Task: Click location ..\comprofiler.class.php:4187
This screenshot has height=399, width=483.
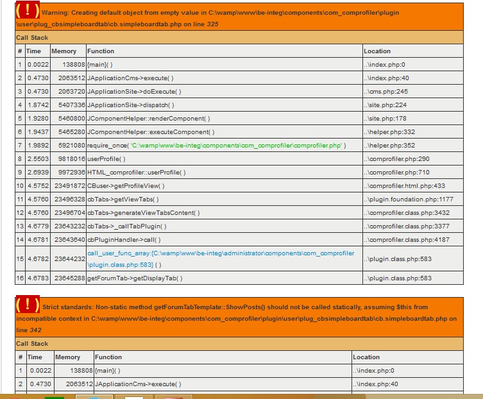Action: [x=407, y=240]
